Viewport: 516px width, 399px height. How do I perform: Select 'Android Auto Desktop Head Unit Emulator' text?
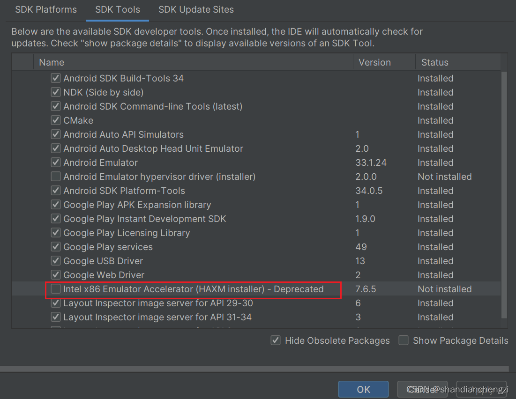click(153, 148)
